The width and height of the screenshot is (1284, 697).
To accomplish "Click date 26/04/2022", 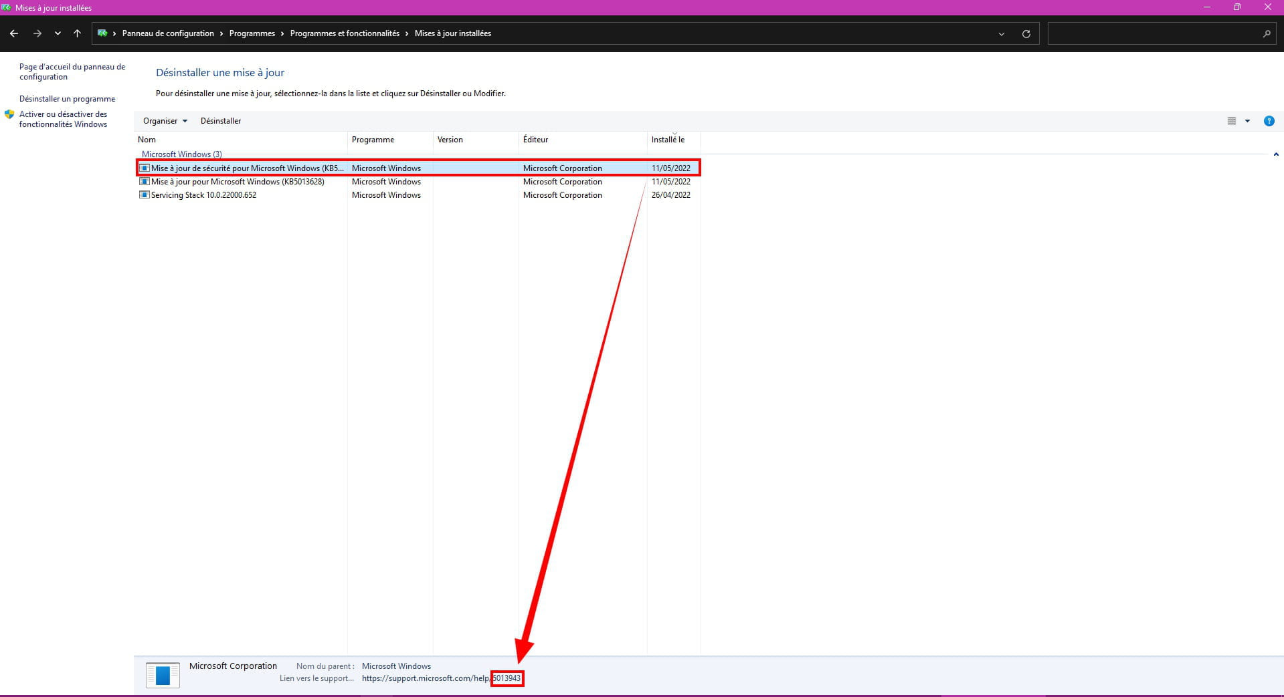I will tap(671, 195).
